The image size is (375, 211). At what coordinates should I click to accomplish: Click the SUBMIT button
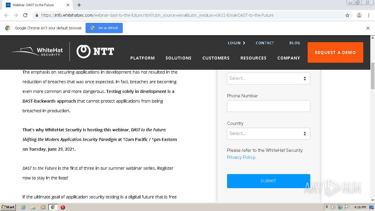pos(269,181)
